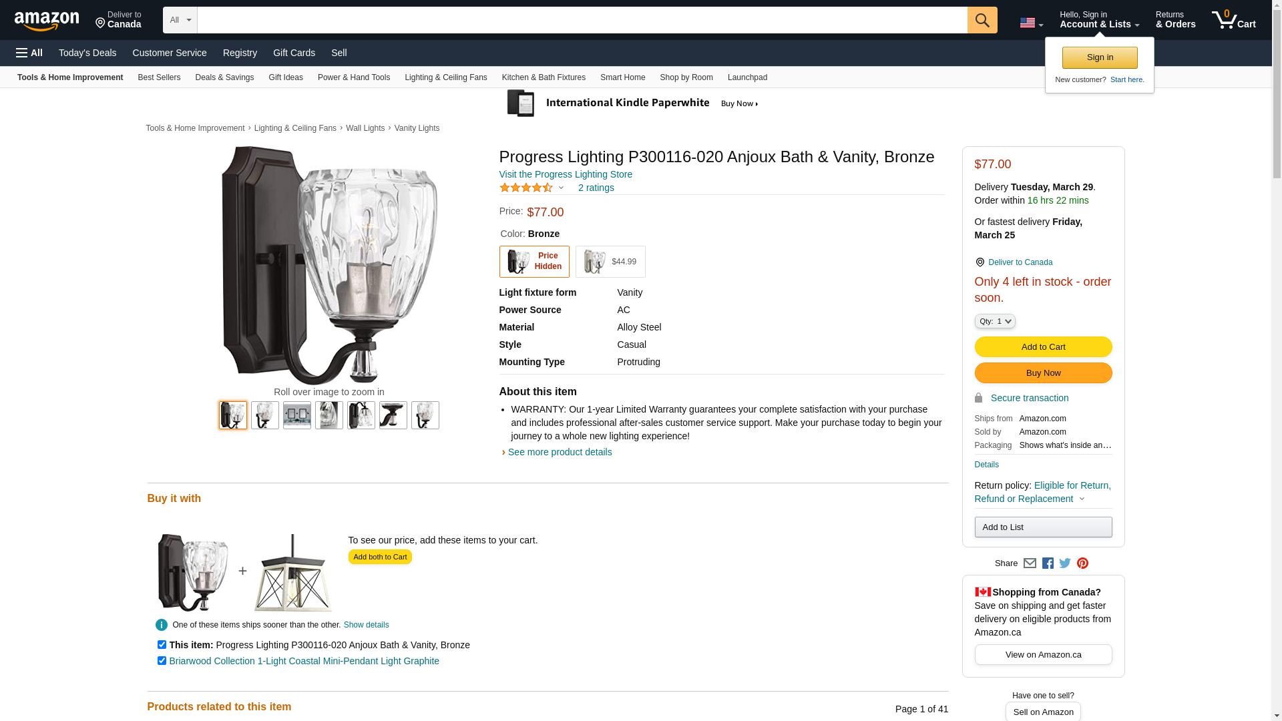Share product on Pinterest icon

(1082, 563)
